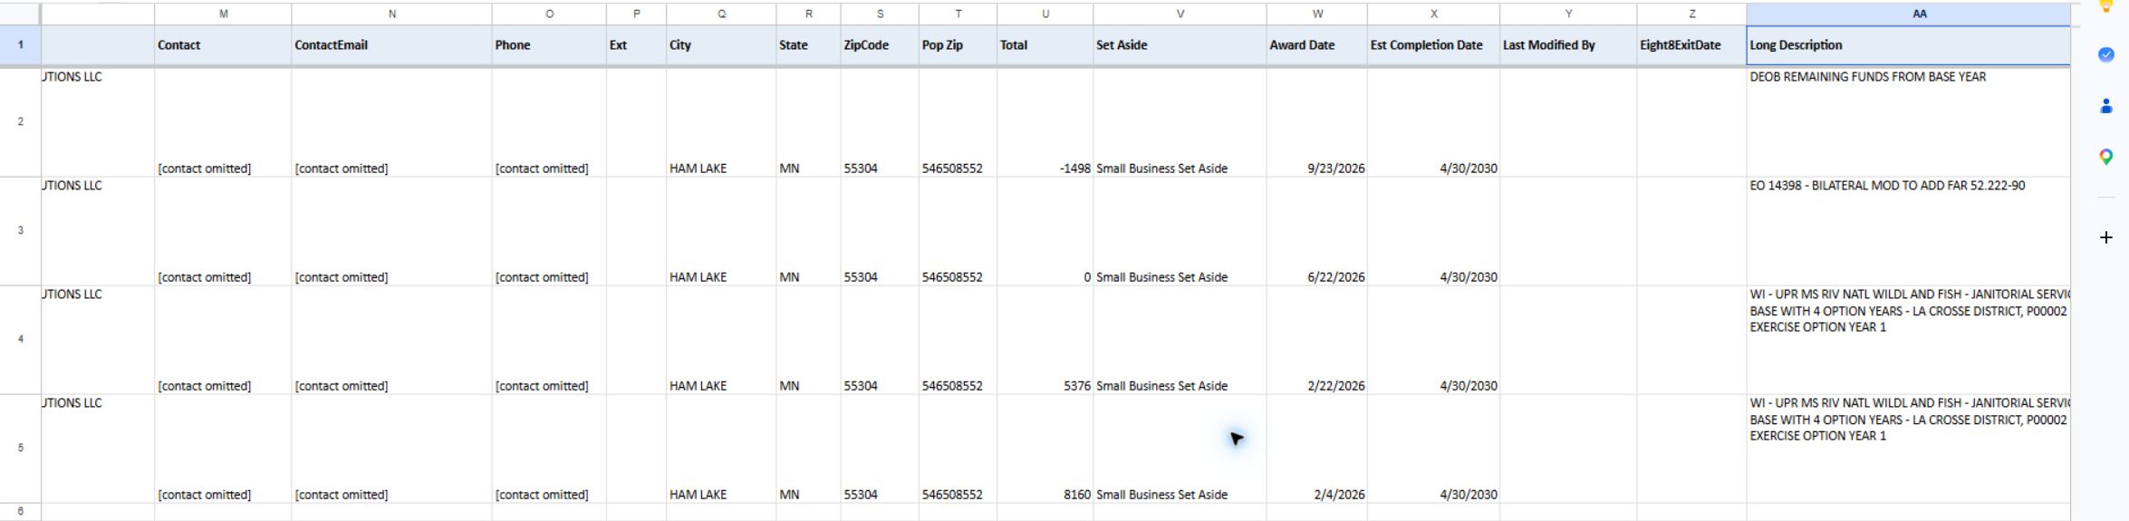2129x521 pixels.
Task: Select row 4 janitorial services description cell
Action: coord(1908,340)
